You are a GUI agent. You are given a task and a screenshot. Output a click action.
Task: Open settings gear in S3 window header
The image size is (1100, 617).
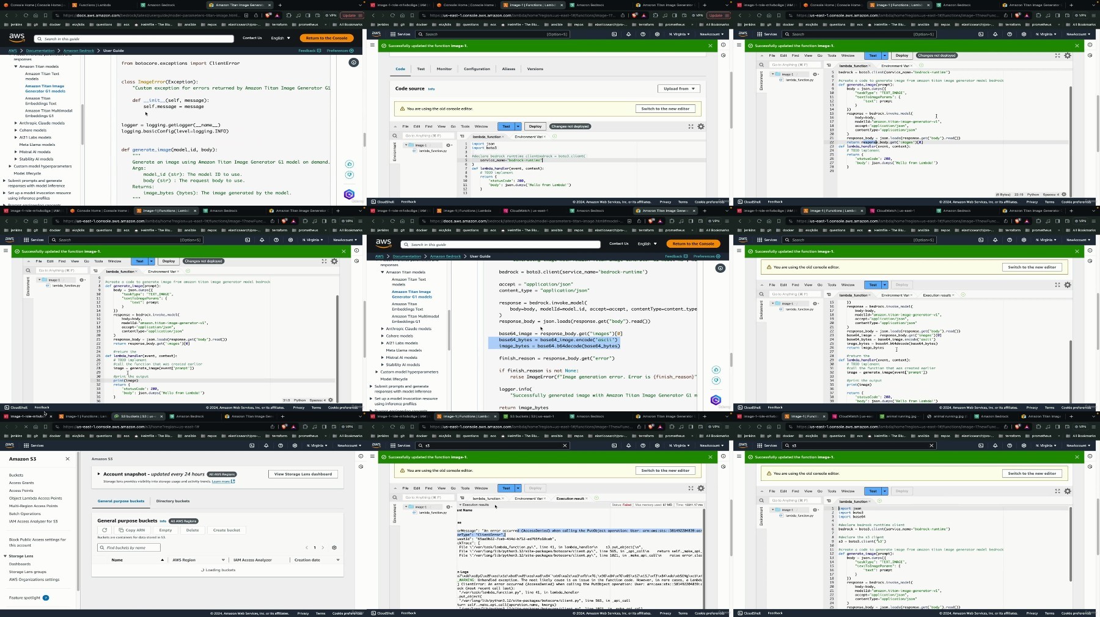tap(295, 446)
